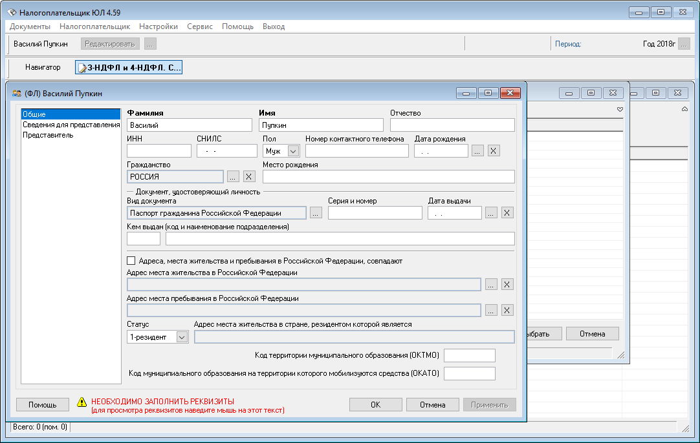The height and width of the screenshot is (443, 700).
Task: Click the heart-shaped collapse icon in background window
Action: coord(620,109)
